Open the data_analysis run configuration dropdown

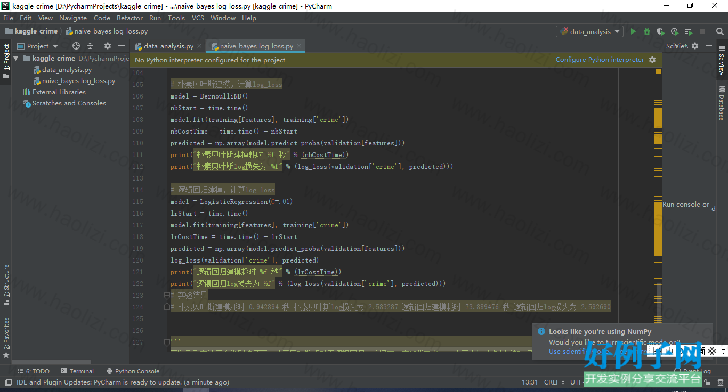(589, 31)
